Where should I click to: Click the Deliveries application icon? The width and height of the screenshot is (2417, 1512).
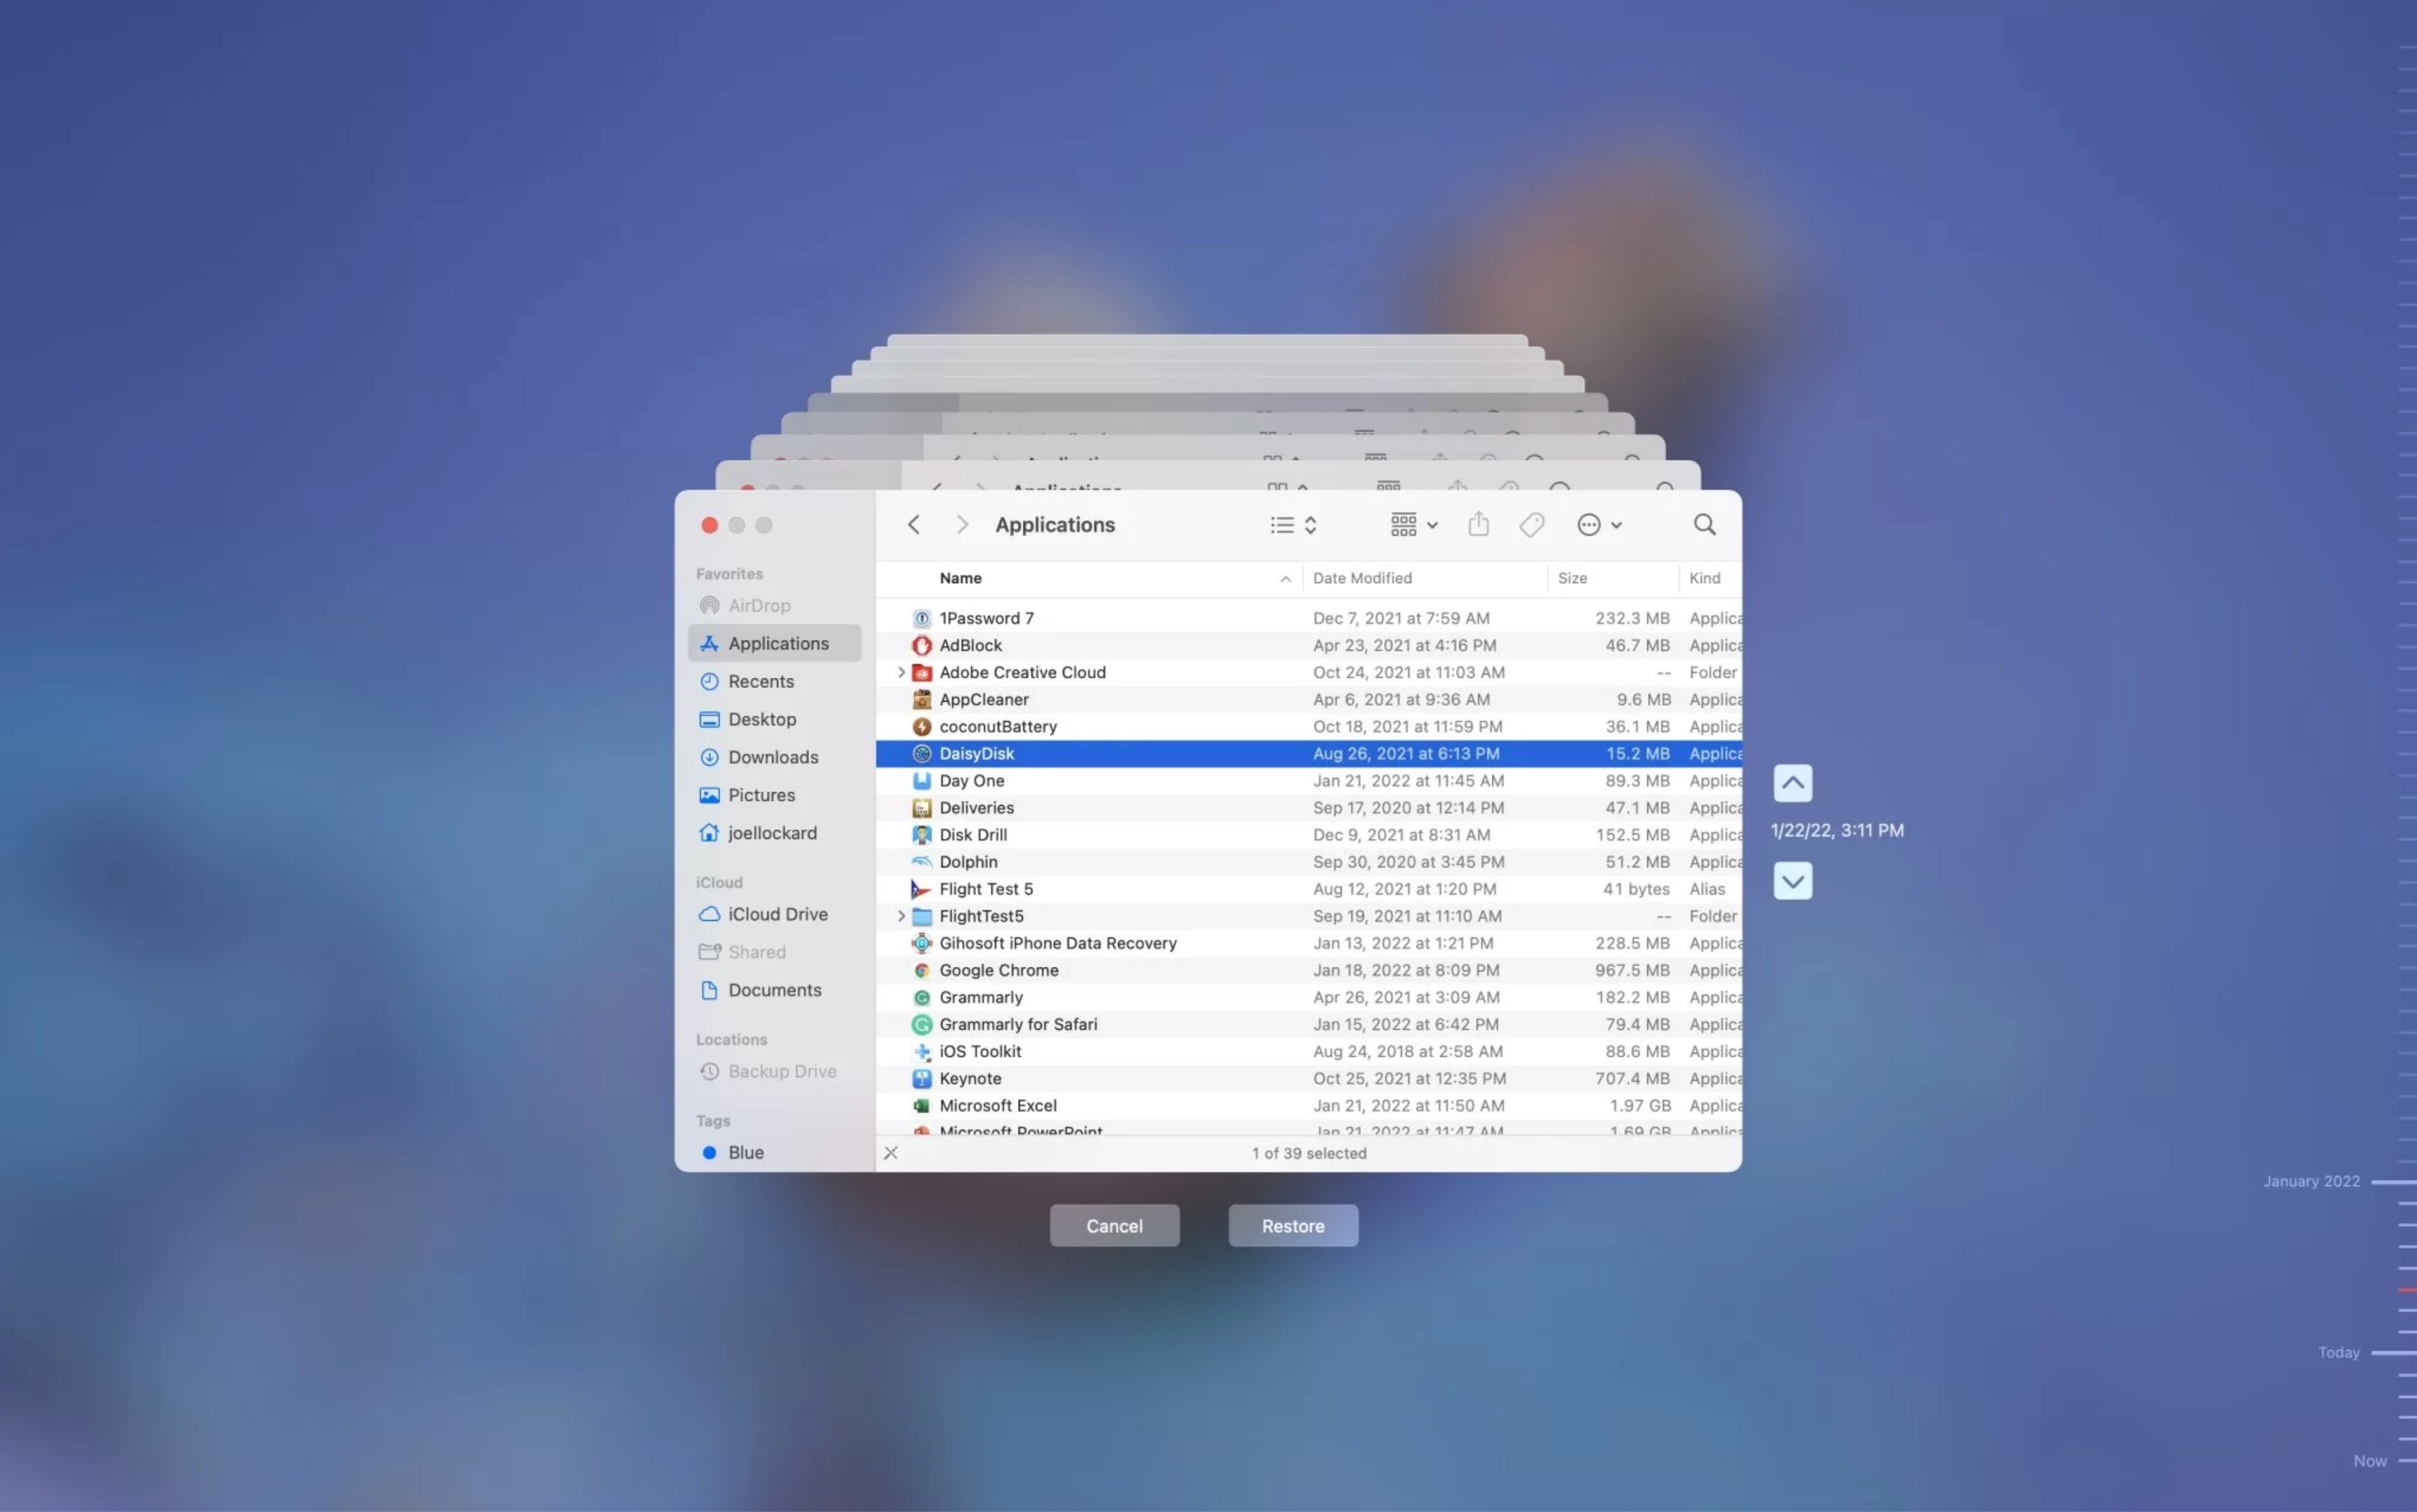(919, 806)
